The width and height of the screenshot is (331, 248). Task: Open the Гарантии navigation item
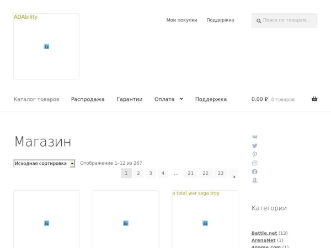[130, 99]
